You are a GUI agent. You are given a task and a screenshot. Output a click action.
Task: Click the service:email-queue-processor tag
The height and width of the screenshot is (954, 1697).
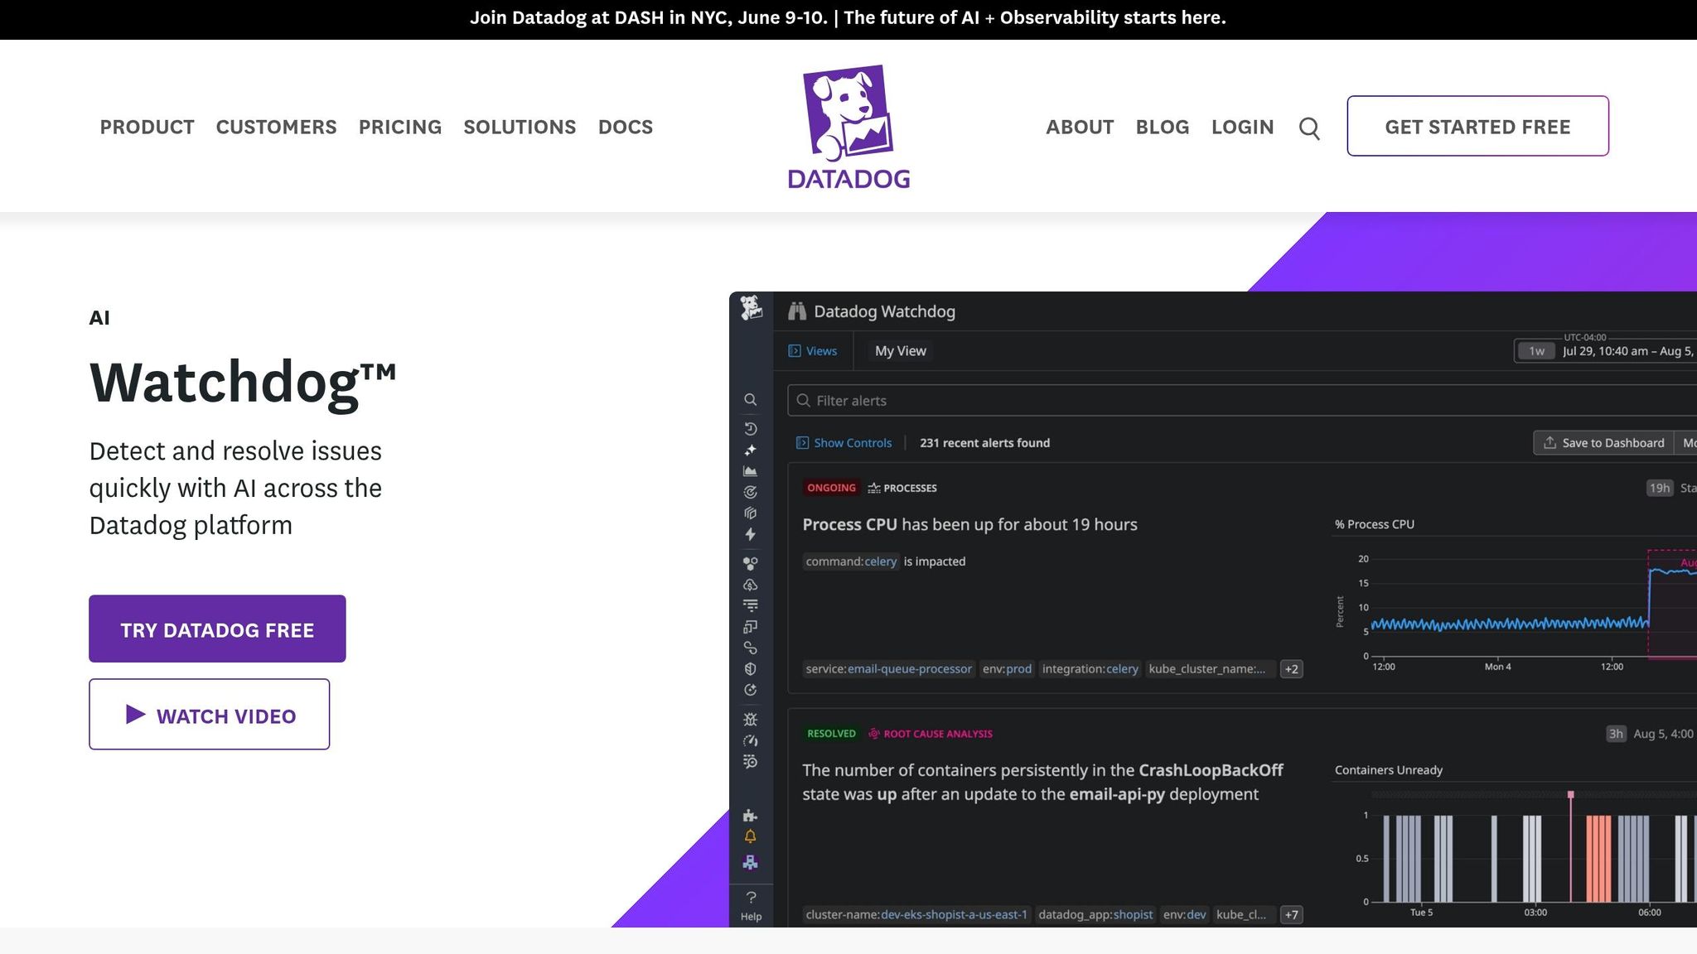(888, 669)
